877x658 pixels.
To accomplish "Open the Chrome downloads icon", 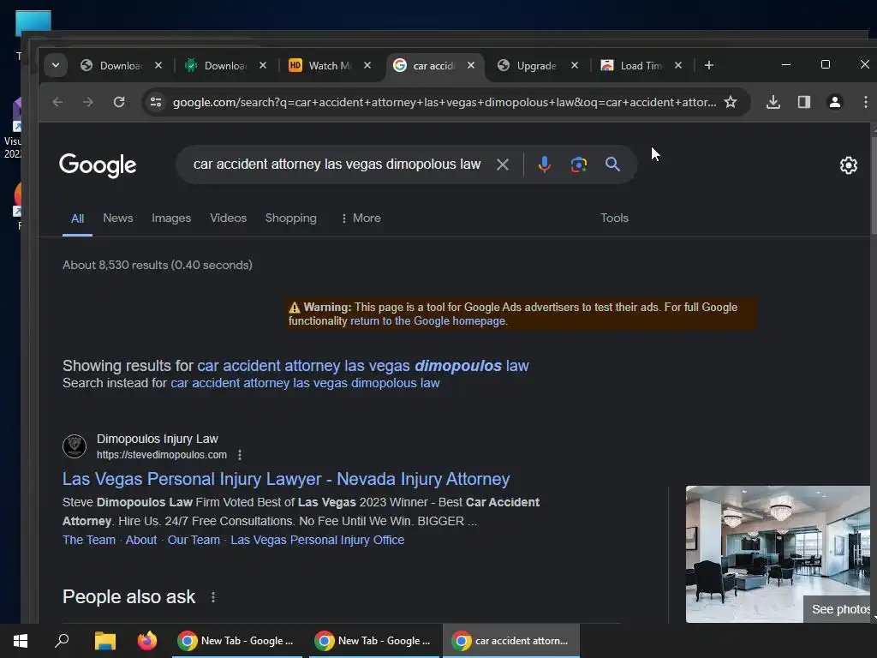I will (x=773, y=102).
